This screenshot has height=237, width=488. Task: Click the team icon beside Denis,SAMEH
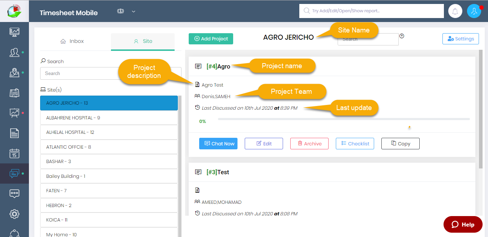197,96
